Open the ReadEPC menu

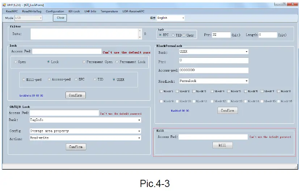pos(12,11)
